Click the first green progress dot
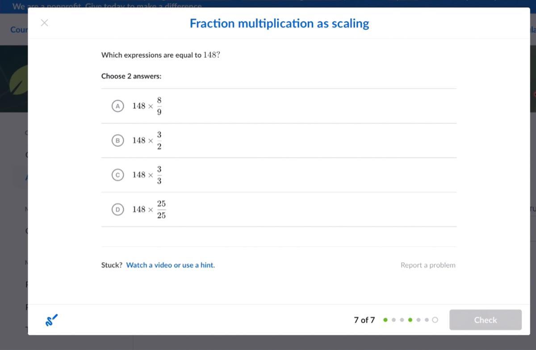The width and height of the screenshot is (536, 350). pos(385,320)
